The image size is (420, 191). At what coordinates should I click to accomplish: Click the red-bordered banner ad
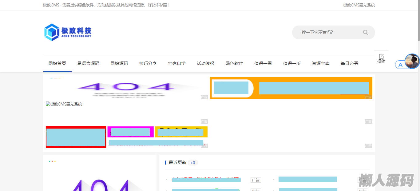(76, 137)
